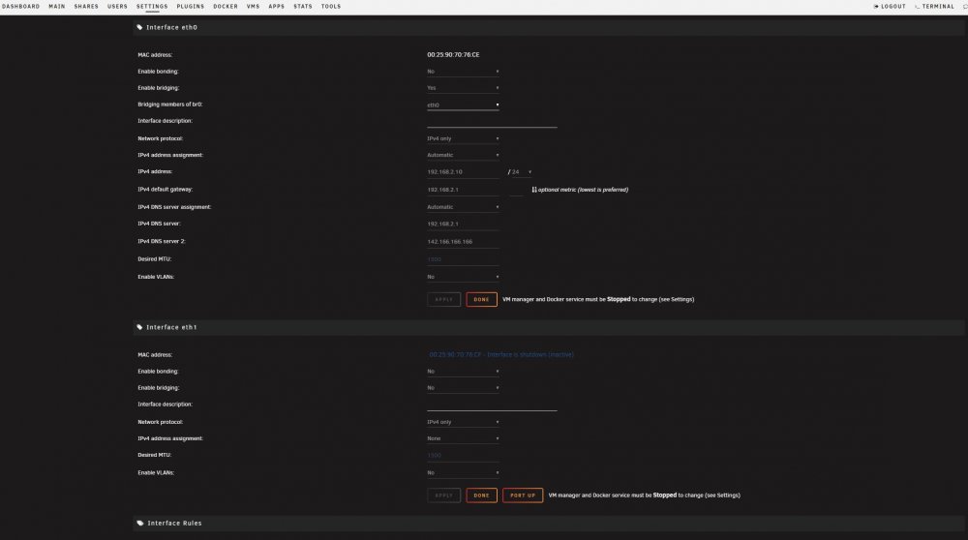Open the Terminal from the top bar
This screenshot has height=540, width=968.
tap(935, 6)
